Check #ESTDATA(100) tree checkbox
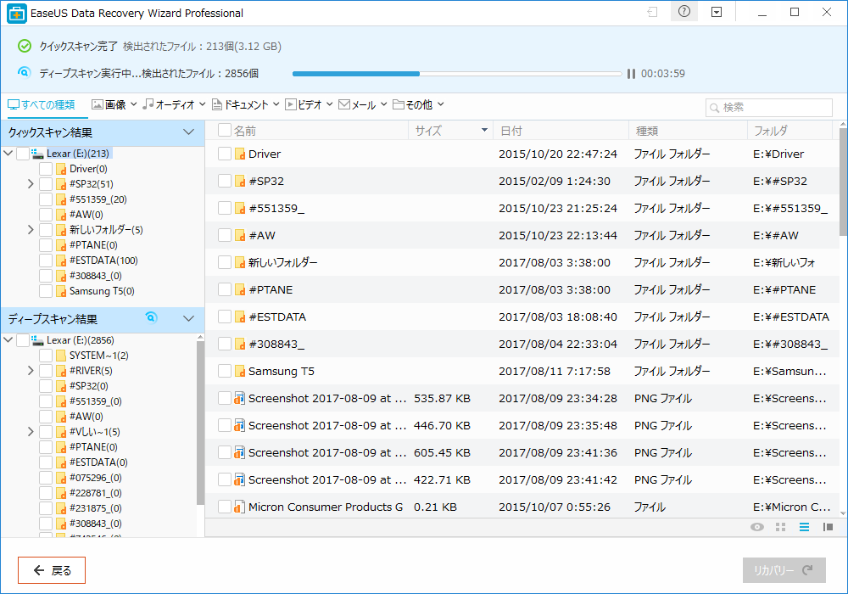The width and height of the screenshot is (848, 594). point(46,261)
